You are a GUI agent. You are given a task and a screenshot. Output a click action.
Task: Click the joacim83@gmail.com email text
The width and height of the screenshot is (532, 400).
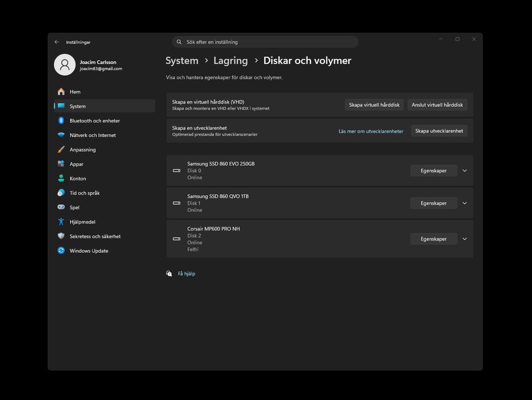point(101,69)
